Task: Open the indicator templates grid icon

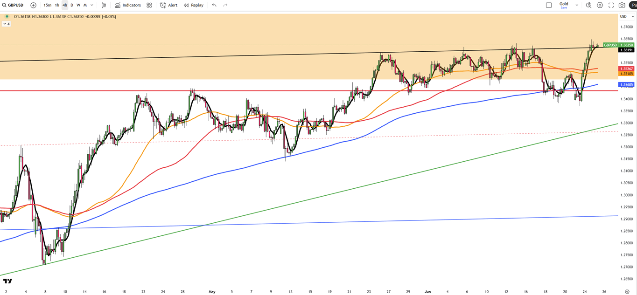Action: tap(149, 5)
